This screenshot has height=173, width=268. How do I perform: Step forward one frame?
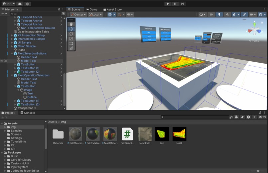(182, 4)
